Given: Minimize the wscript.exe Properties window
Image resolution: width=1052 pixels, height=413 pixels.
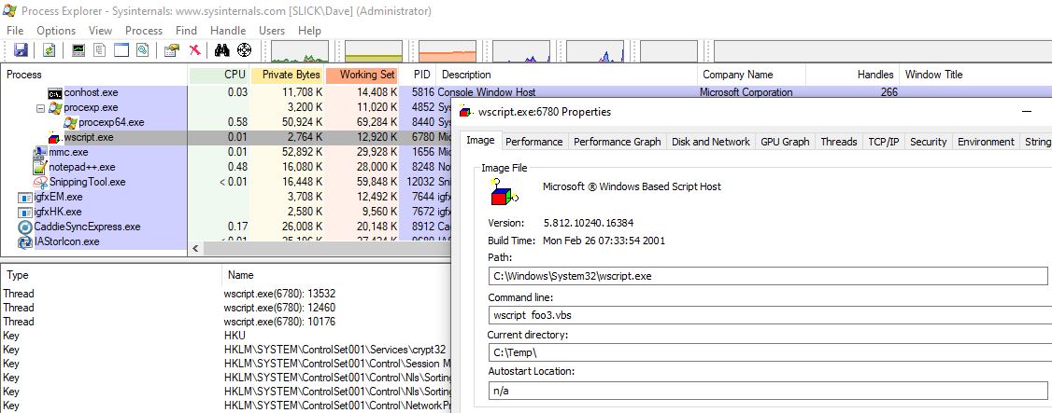Looking at the screenshot, I should pos(1027,112).
